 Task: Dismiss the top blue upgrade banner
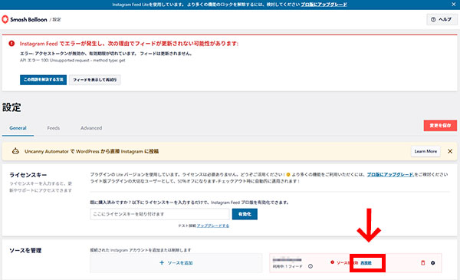coord(454,5)
